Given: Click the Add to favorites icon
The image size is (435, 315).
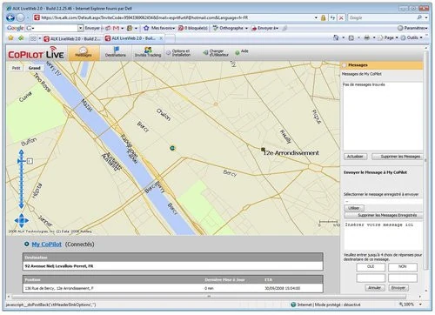Looking at the screenshot, I should [x=21, y=38].
